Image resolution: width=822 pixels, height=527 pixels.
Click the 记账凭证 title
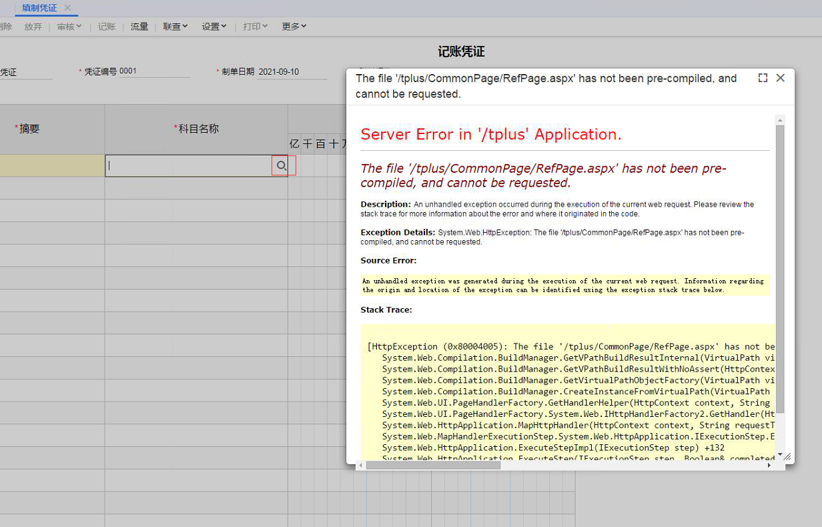coord(461,52)
